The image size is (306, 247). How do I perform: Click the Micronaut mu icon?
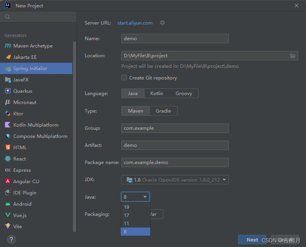pos(8,102)
